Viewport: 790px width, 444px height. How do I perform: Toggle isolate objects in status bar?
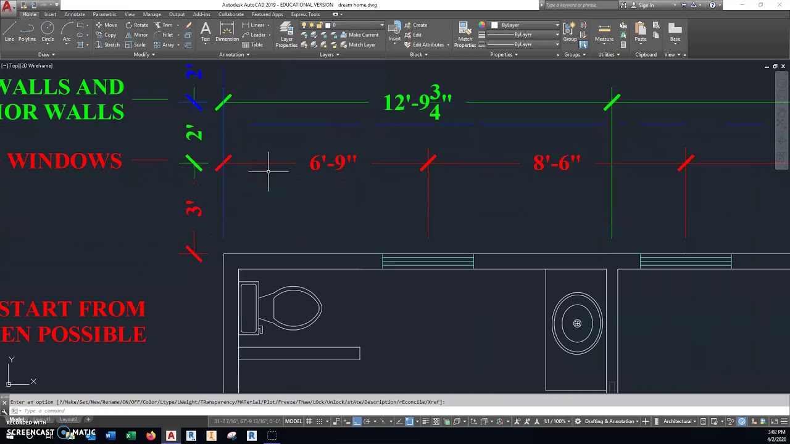point(731,422)
